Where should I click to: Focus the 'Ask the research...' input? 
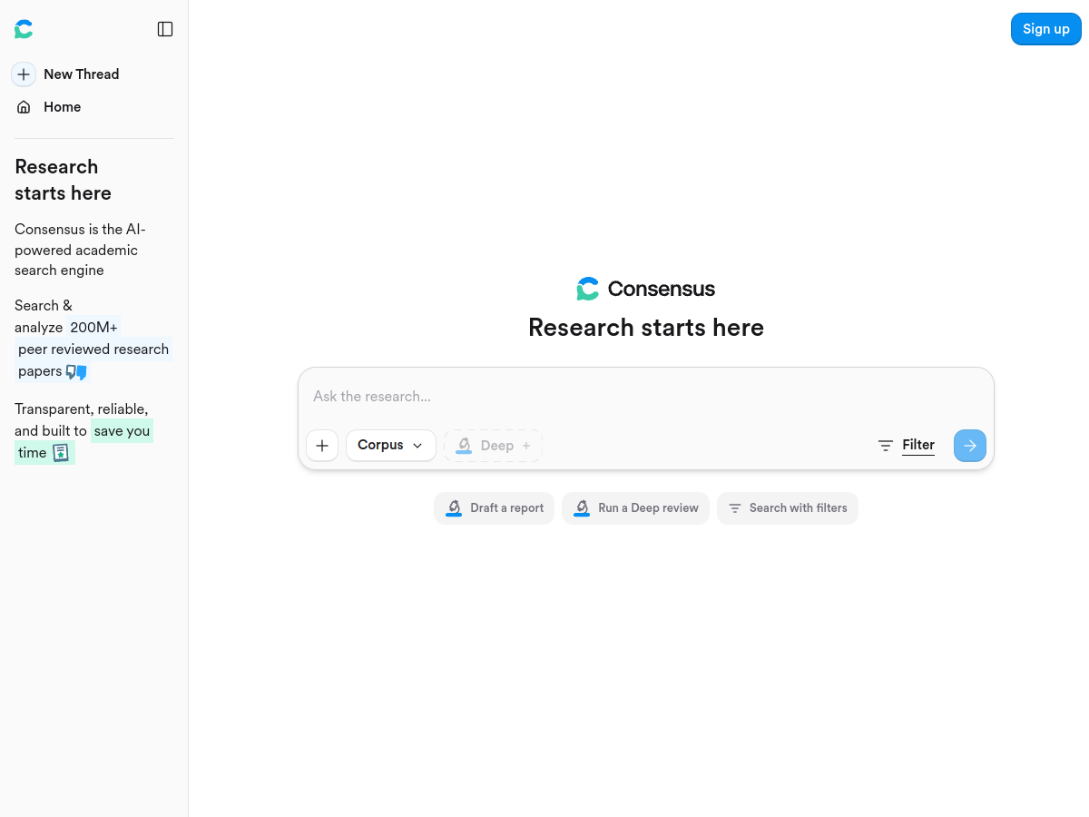[x=646, y=397]
